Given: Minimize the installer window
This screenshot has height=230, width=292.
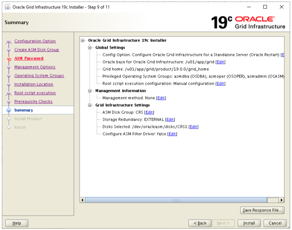Looking at the screenshot, I should click(249, 7).
